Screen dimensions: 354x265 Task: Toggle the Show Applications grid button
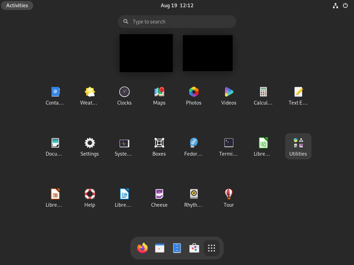[212, 248]
